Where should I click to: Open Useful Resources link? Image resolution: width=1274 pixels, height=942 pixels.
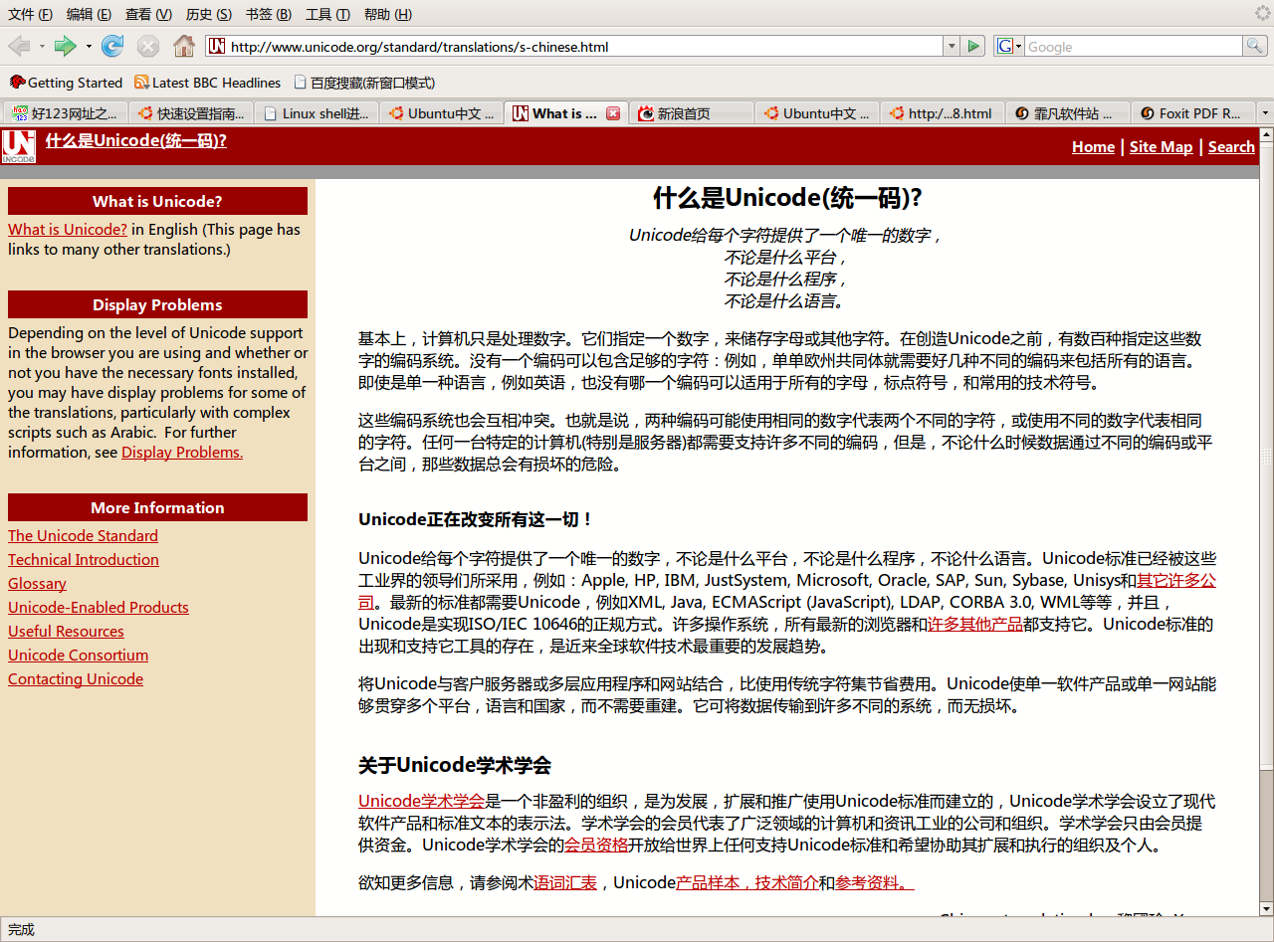pyautogui.click(x=66, y=631)
